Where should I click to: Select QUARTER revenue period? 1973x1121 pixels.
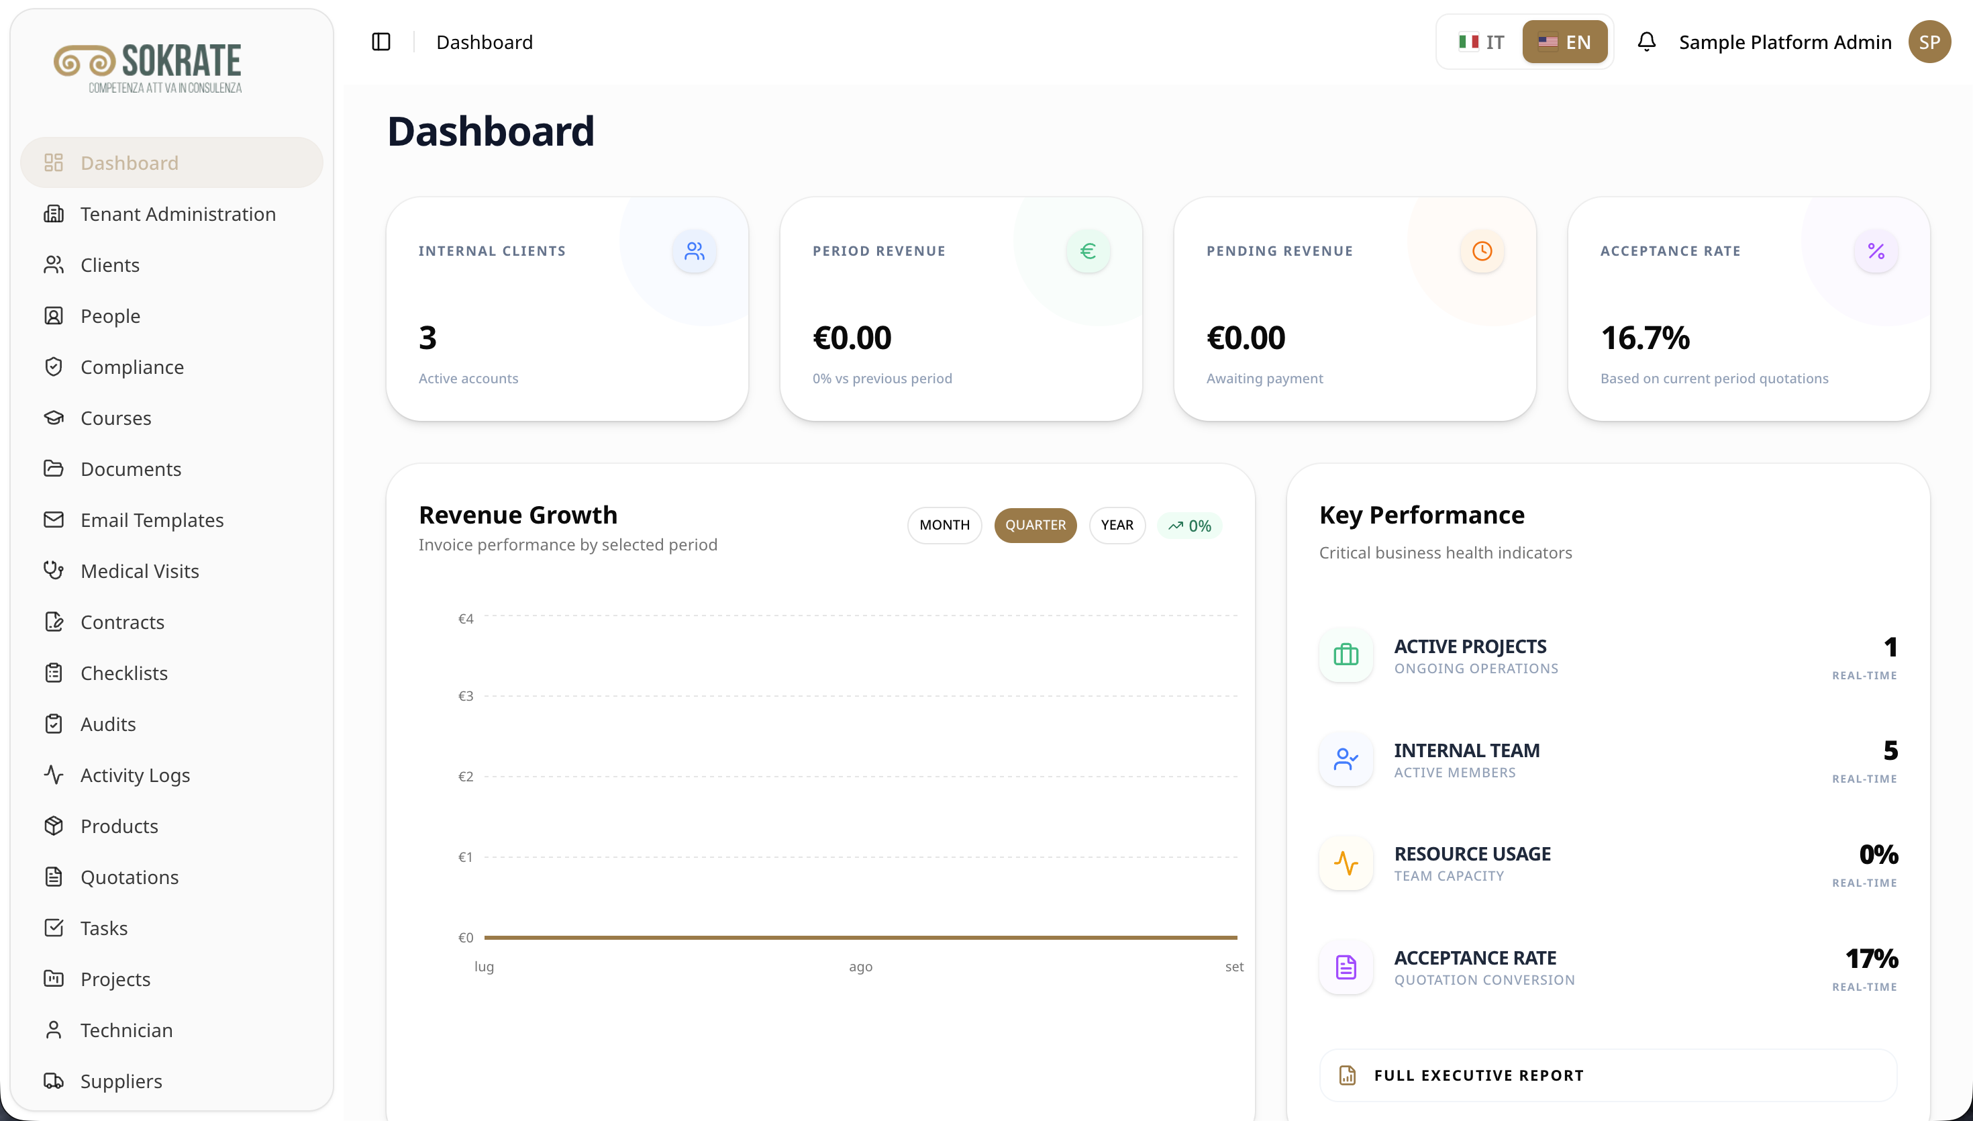click(1035, 525)
